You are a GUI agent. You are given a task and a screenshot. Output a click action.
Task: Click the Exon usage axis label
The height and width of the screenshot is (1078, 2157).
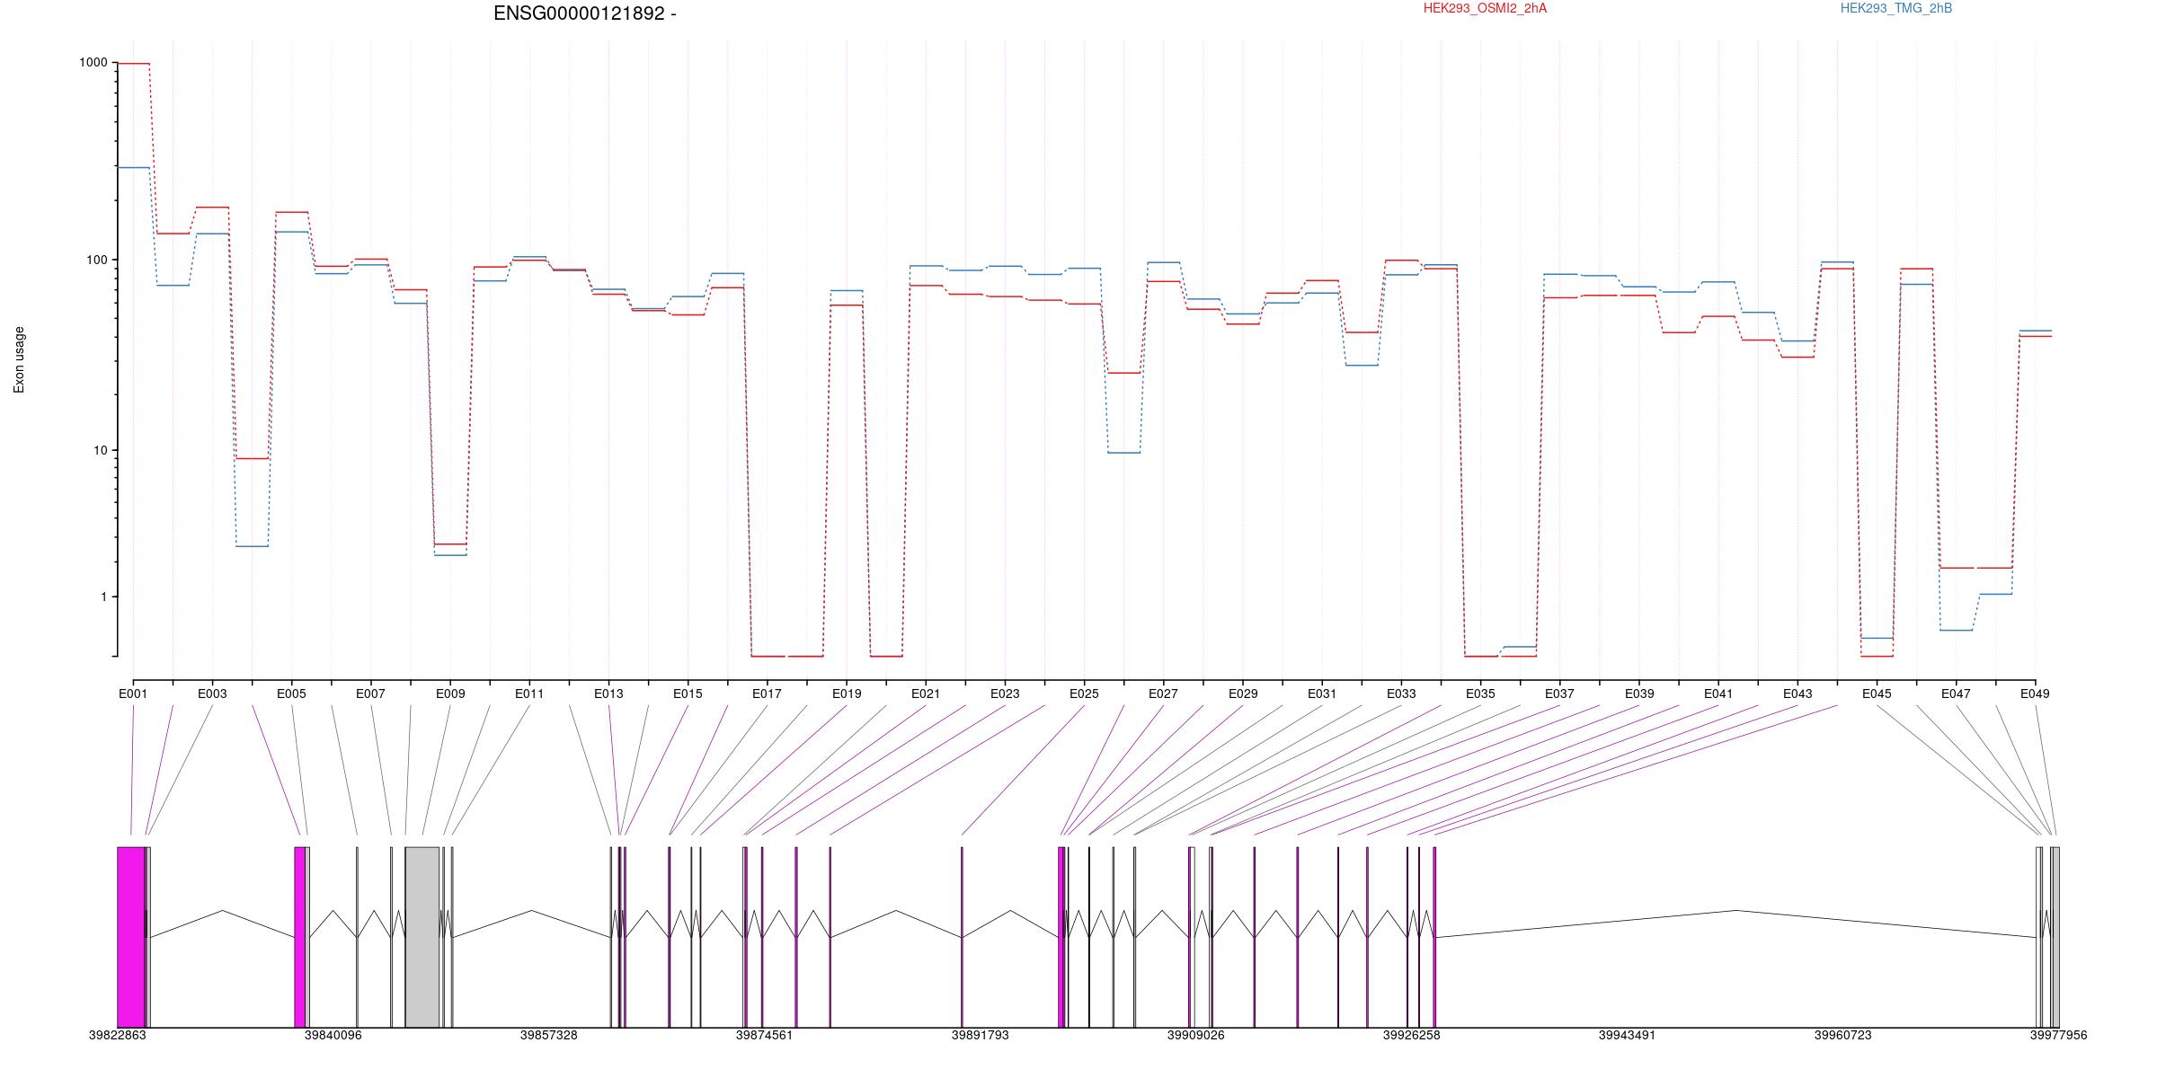coord(19,359)
